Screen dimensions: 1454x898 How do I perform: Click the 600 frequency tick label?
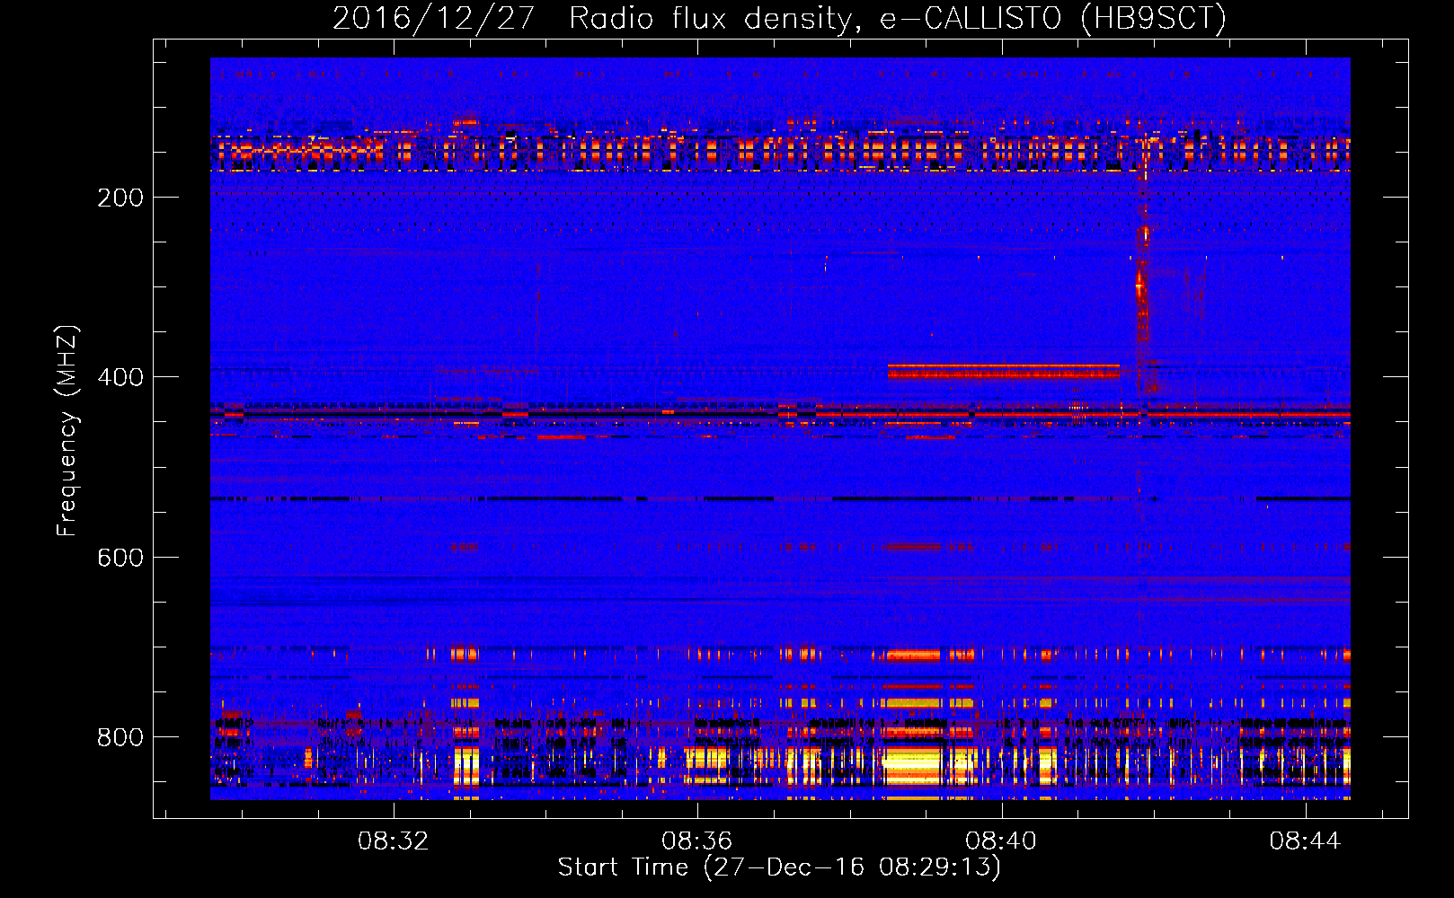pyautogui.click(x=120, y=558)
